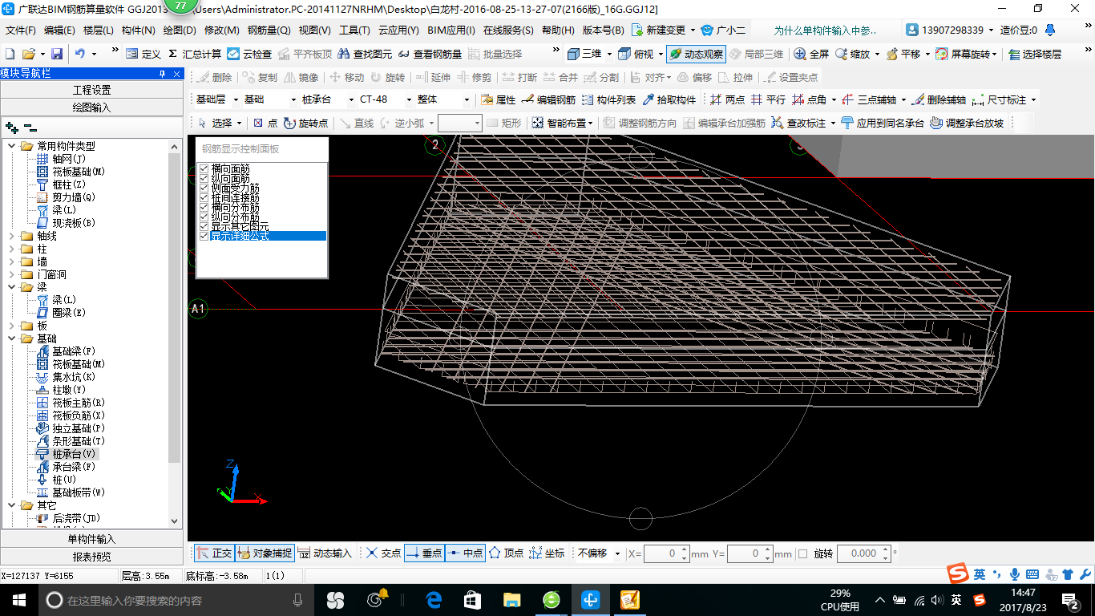This screenshot has height=616, width=1095.
Task: Click 编辑钢筋 edit rebar
Action: point(548,100)
